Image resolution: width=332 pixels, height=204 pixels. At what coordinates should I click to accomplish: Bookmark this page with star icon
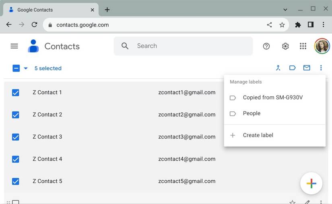(282, 25)
